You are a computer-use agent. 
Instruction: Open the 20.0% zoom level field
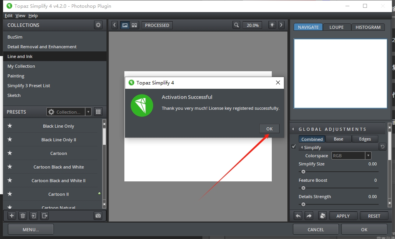[252, 25]
